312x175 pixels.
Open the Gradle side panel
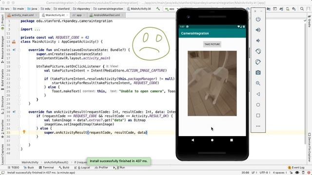coord(309,21)
